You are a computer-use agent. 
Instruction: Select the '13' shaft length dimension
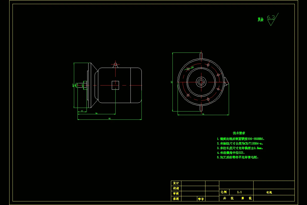(x=82, y=111)
